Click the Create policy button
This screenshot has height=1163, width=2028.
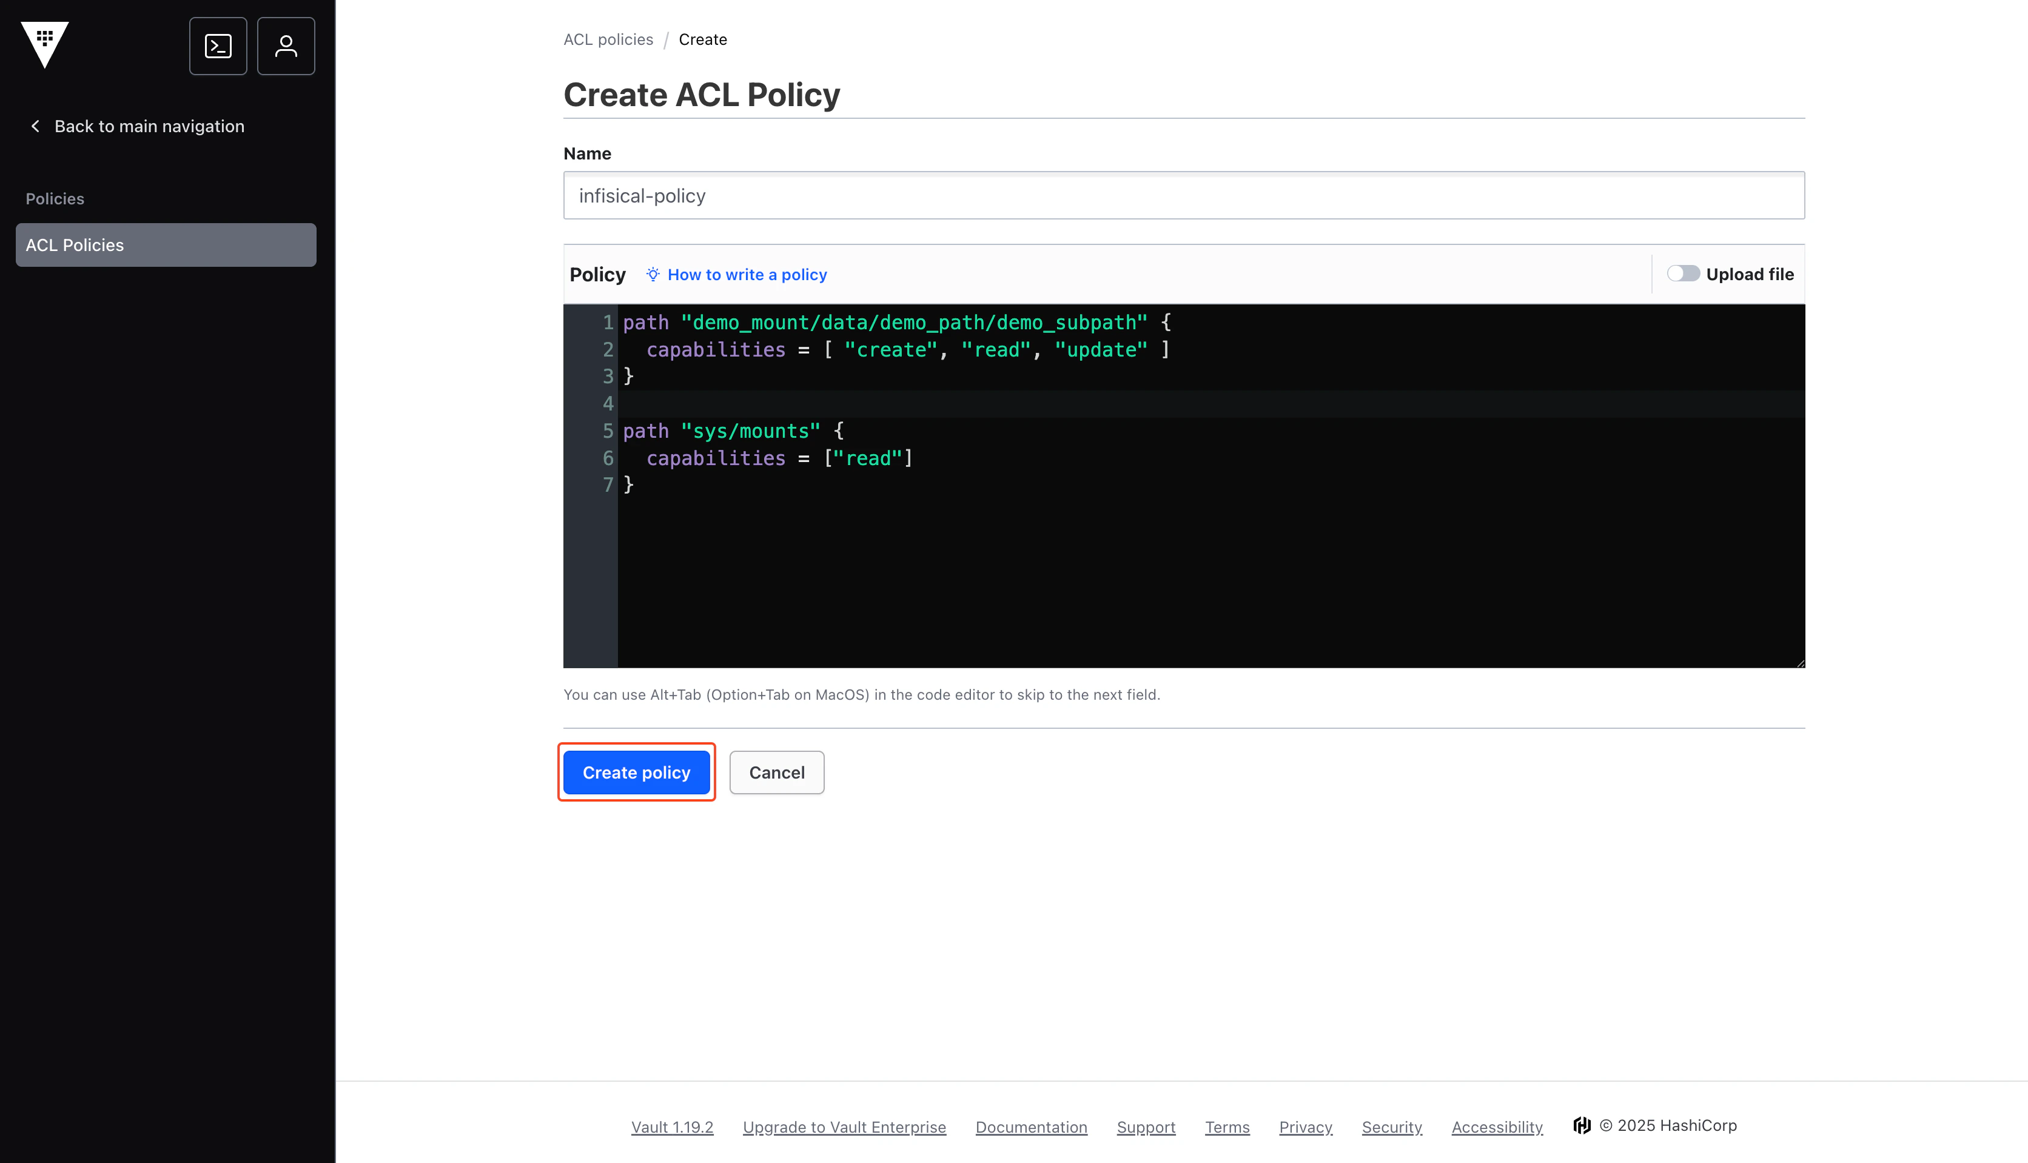[x=637, y=773]
